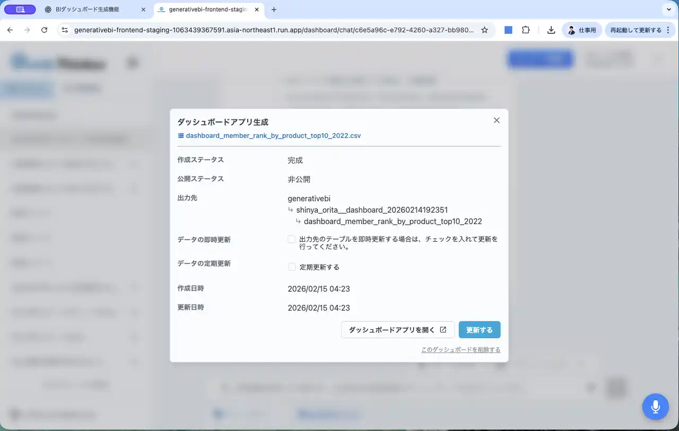Click the site information icon in address bar
Screen dimensions: 679x431
tap(65, 30)
